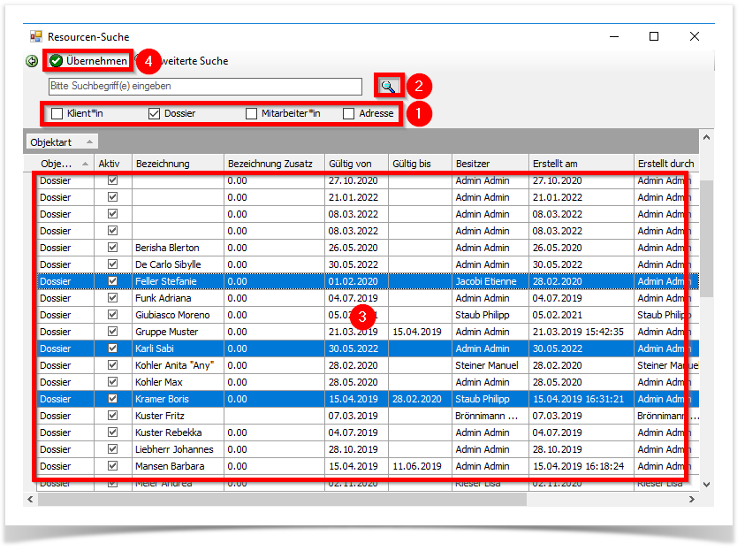Close the Resourcen-Suche window
This screenshot has width=745, height=551.
click(x=694, y=36)
